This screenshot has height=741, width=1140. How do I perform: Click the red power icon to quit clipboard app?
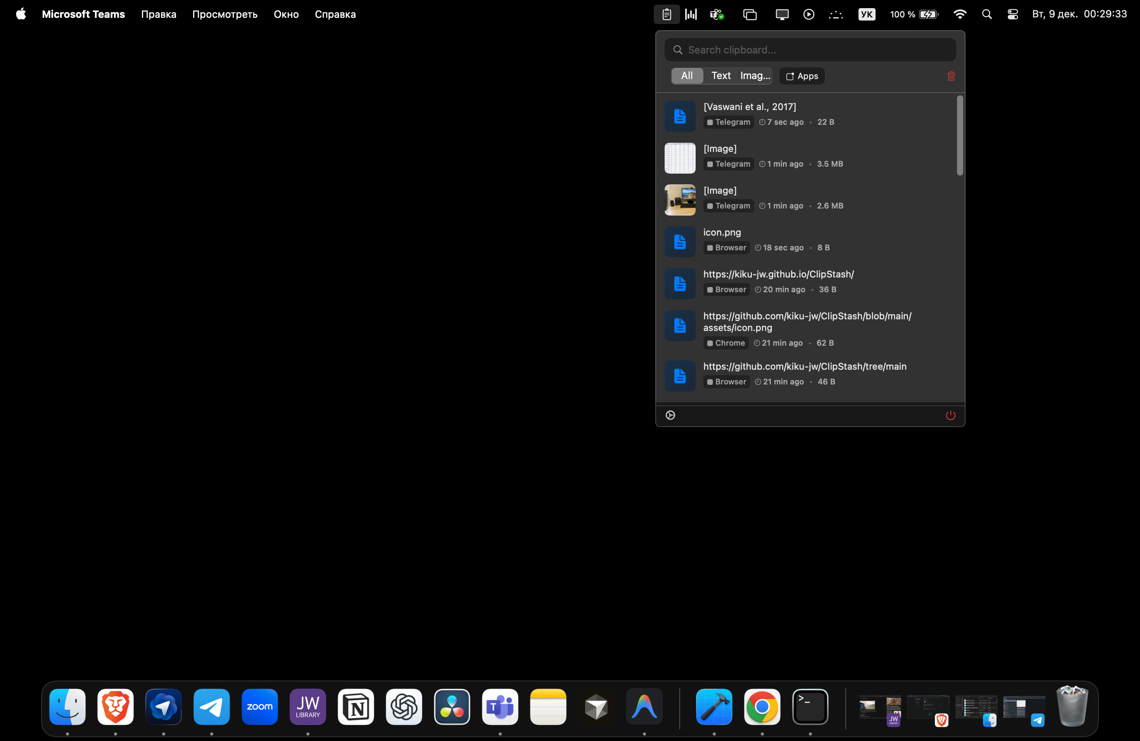click(950, 415)
